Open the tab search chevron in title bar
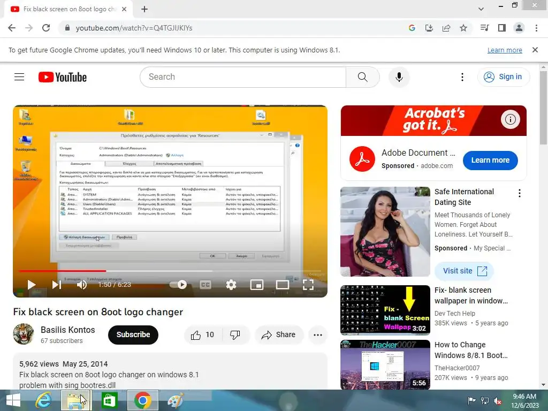The width and height of the screenshot is (548, 411). tap(481, 9)
